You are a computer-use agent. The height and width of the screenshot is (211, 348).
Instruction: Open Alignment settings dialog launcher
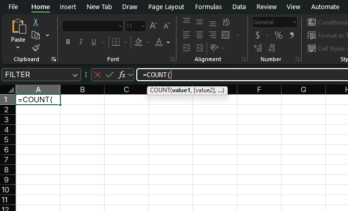(x=244, y=59)
